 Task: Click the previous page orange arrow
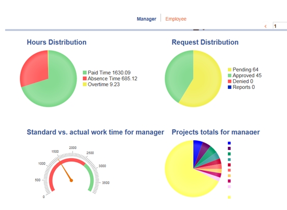pyautogui.click(x=265, y=26)
